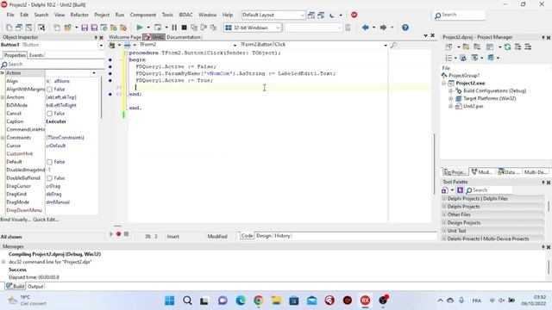Click the forward navigation arrow
Image resolution: width=552 pixels, height=310 pixels.
click(x=383, y=28)
